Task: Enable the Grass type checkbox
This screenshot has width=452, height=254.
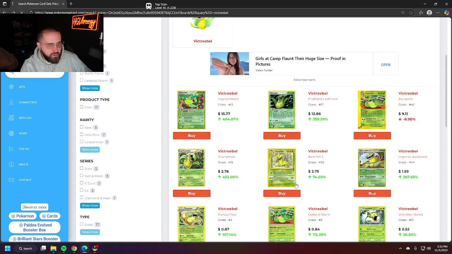Action: (x=82, y=224)
